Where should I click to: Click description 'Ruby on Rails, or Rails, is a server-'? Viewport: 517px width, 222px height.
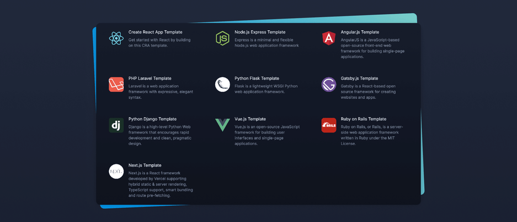click(372, 127)
